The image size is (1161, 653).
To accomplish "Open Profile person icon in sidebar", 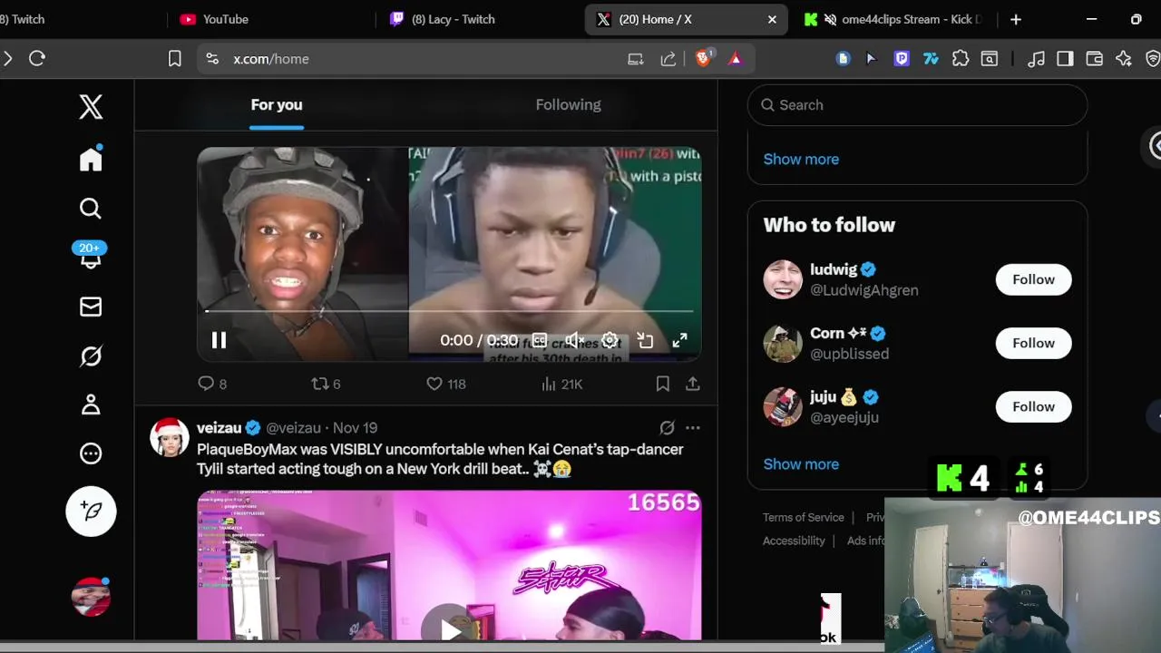I will pos(91,404).
